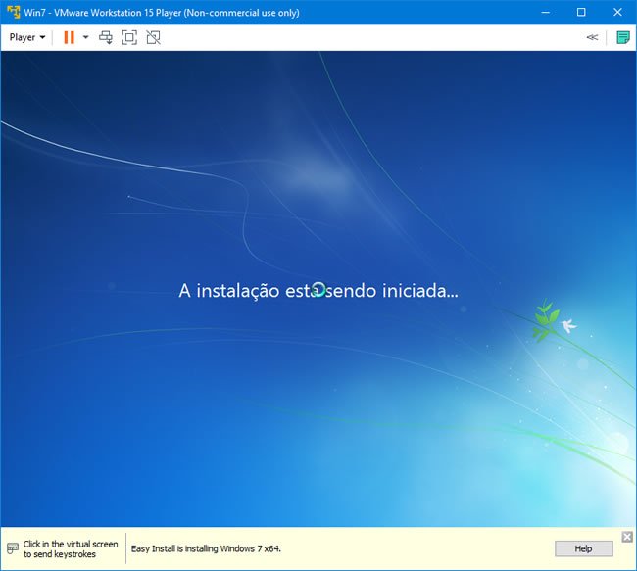Viewport: 637px width, 571px height.
Task: Collapse the toolbar with the double-chevron icon
Action: (x=592, y=37)
